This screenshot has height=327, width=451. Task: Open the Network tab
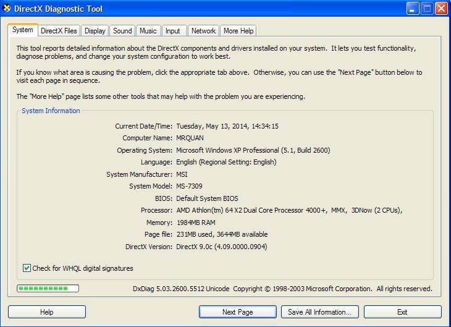pos(204,31)
